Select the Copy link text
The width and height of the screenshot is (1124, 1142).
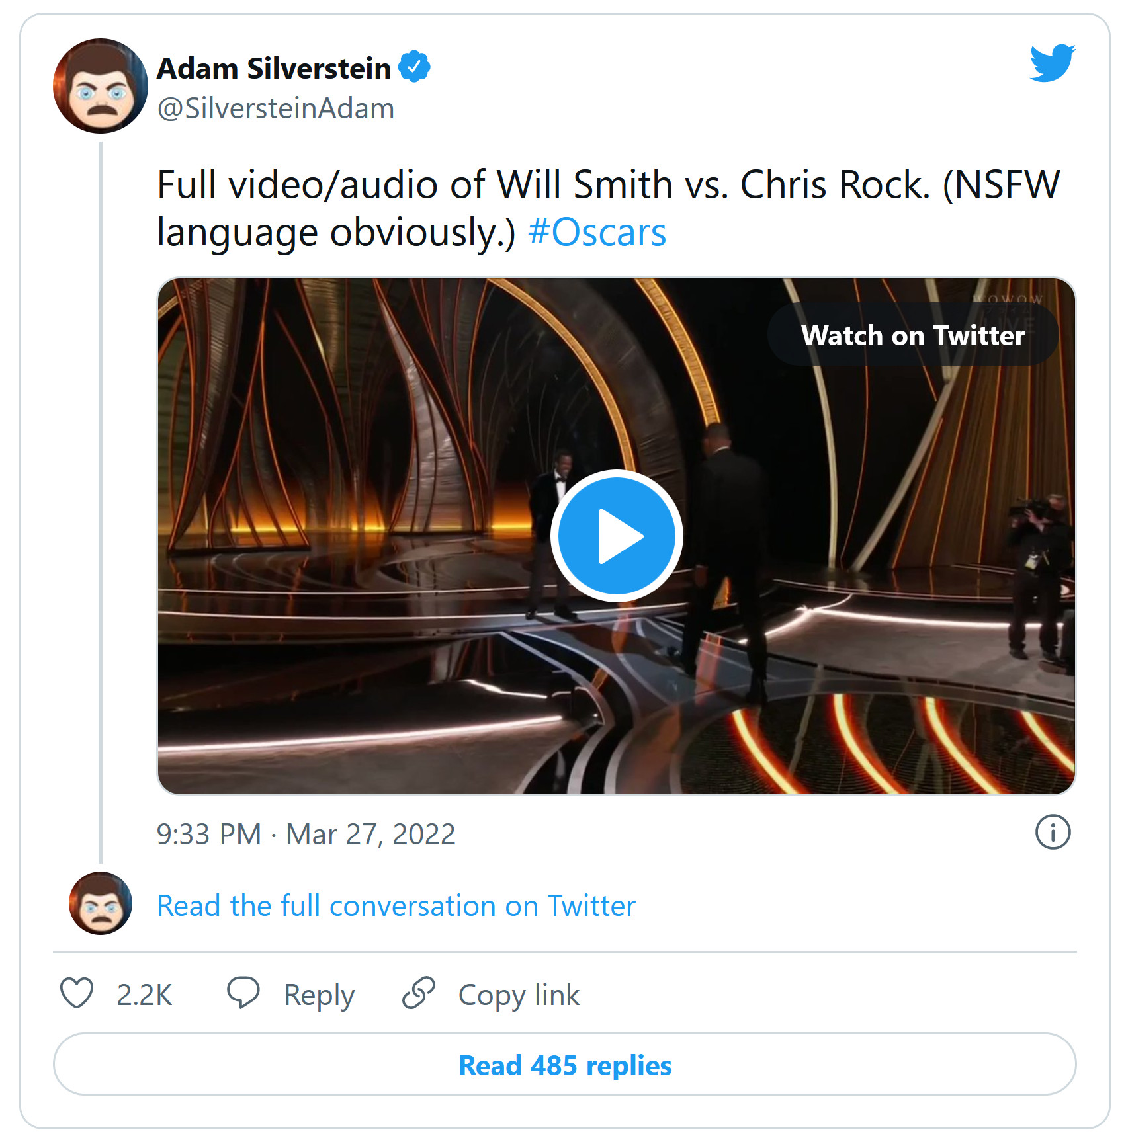(519, 995)
